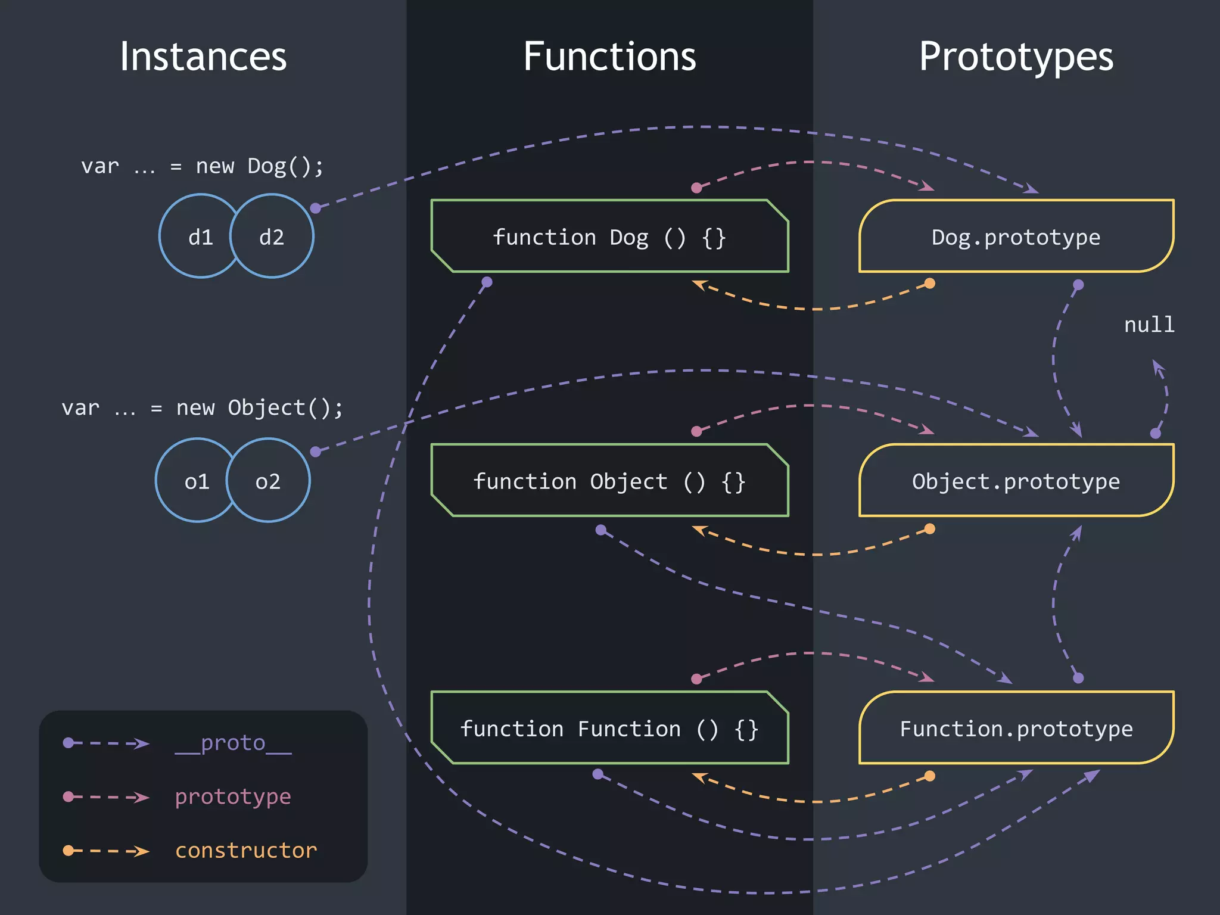Click the Object.prototype box
The height and width of the screenshot is (915, 1220).
[x=1016, y=480]
